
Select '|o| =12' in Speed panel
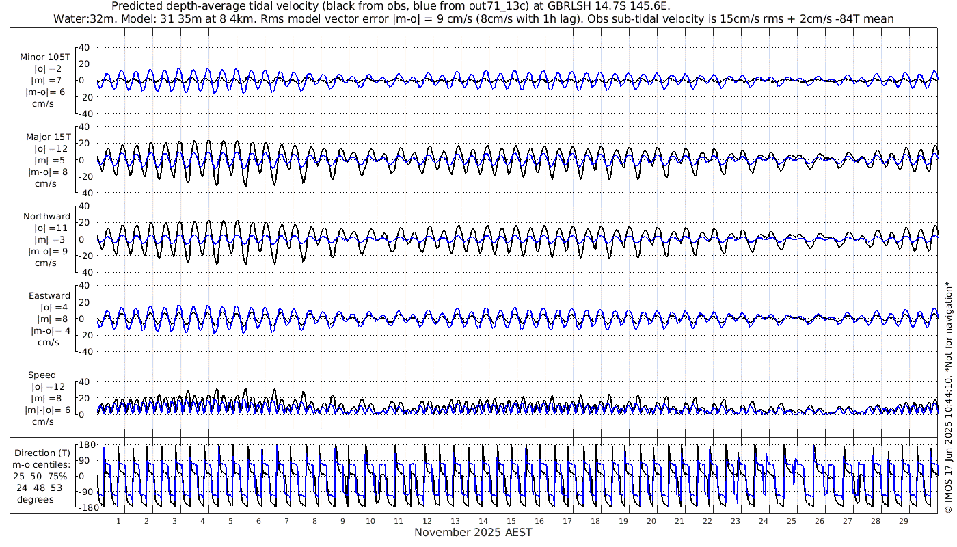(49, 386)
